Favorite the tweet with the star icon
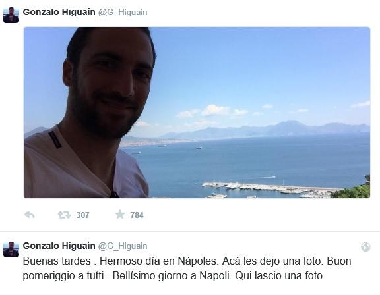380x295 pixels. coord(120,215)
